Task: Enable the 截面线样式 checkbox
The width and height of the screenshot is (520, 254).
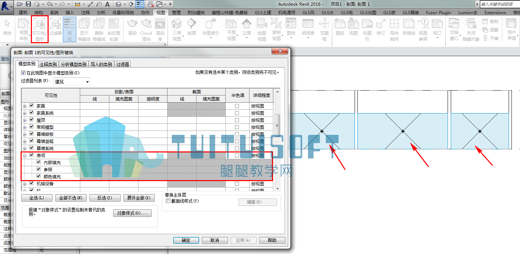Action: (x=168, y=201)
